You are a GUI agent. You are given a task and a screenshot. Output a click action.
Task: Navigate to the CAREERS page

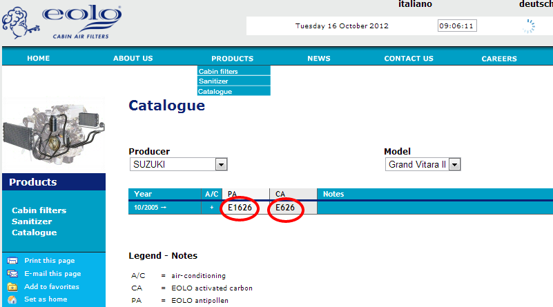pos(499,59)
